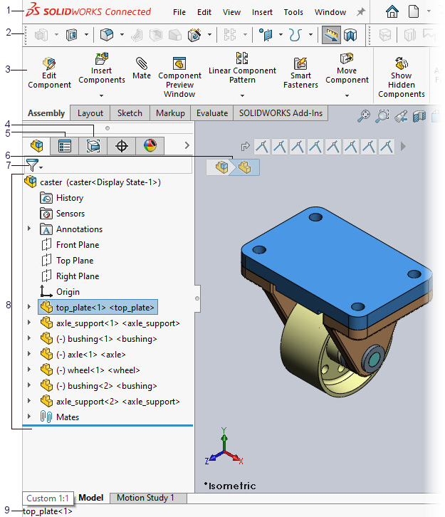Image resolution: width=445 pixels, height=517 pixels.
Task: Open the PropertyManager tab icon
Action: pos(65,146)
